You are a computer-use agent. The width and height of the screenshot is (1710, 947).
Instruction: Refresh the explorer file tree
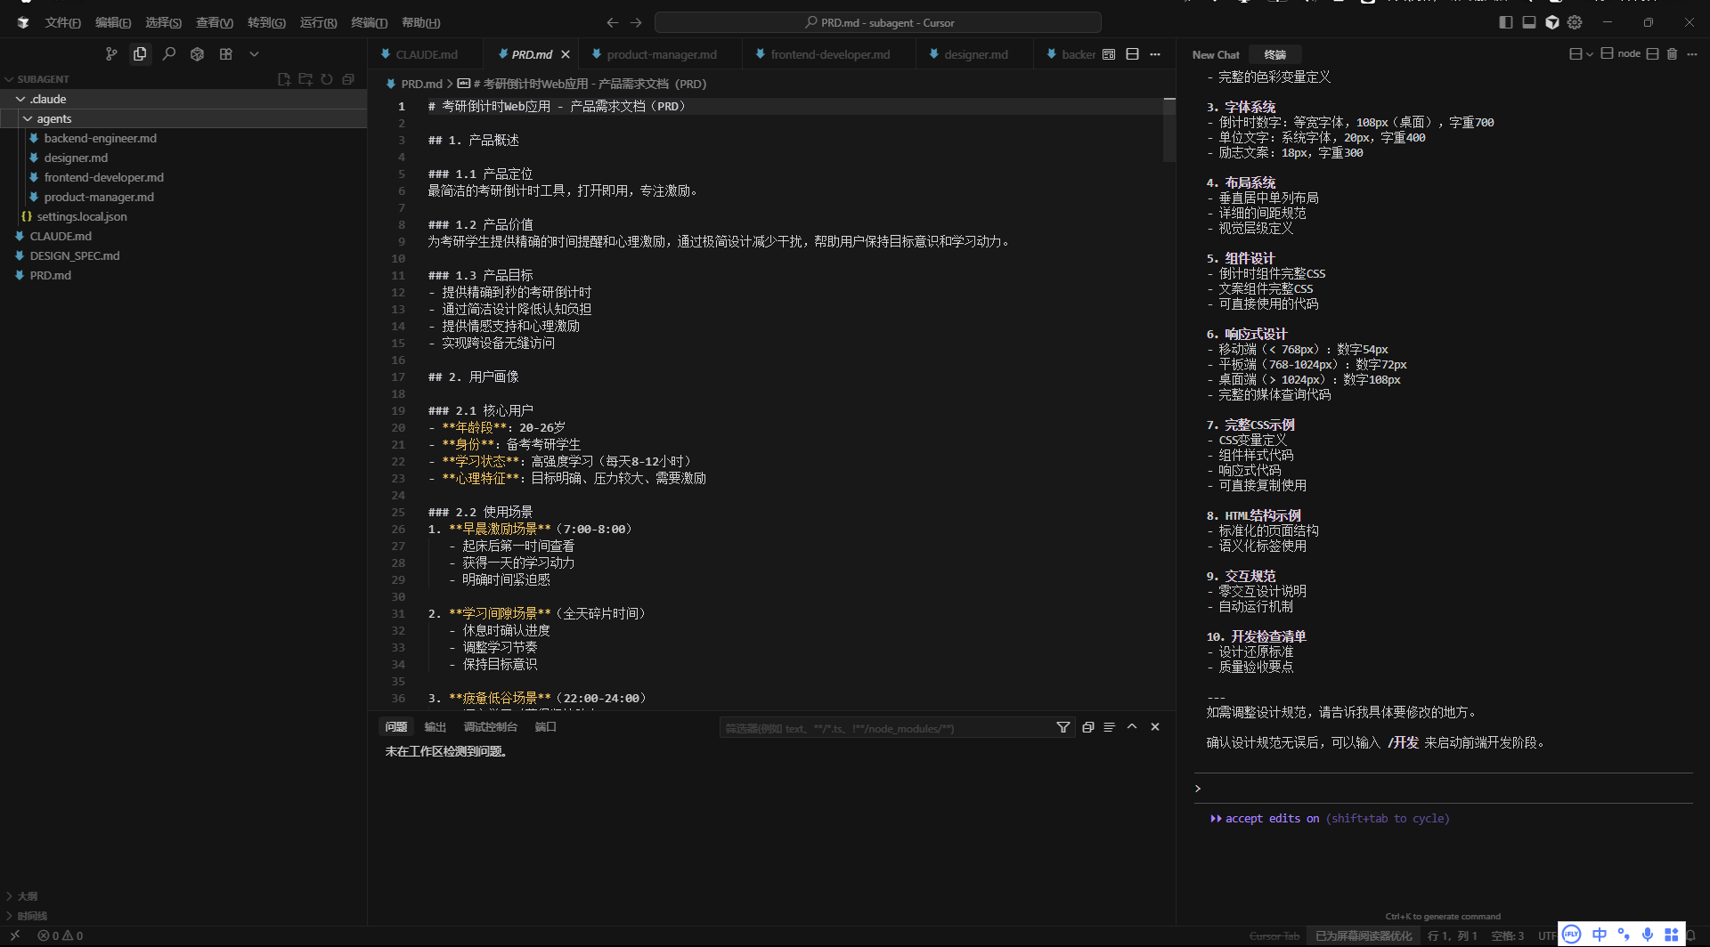(327, 79)
